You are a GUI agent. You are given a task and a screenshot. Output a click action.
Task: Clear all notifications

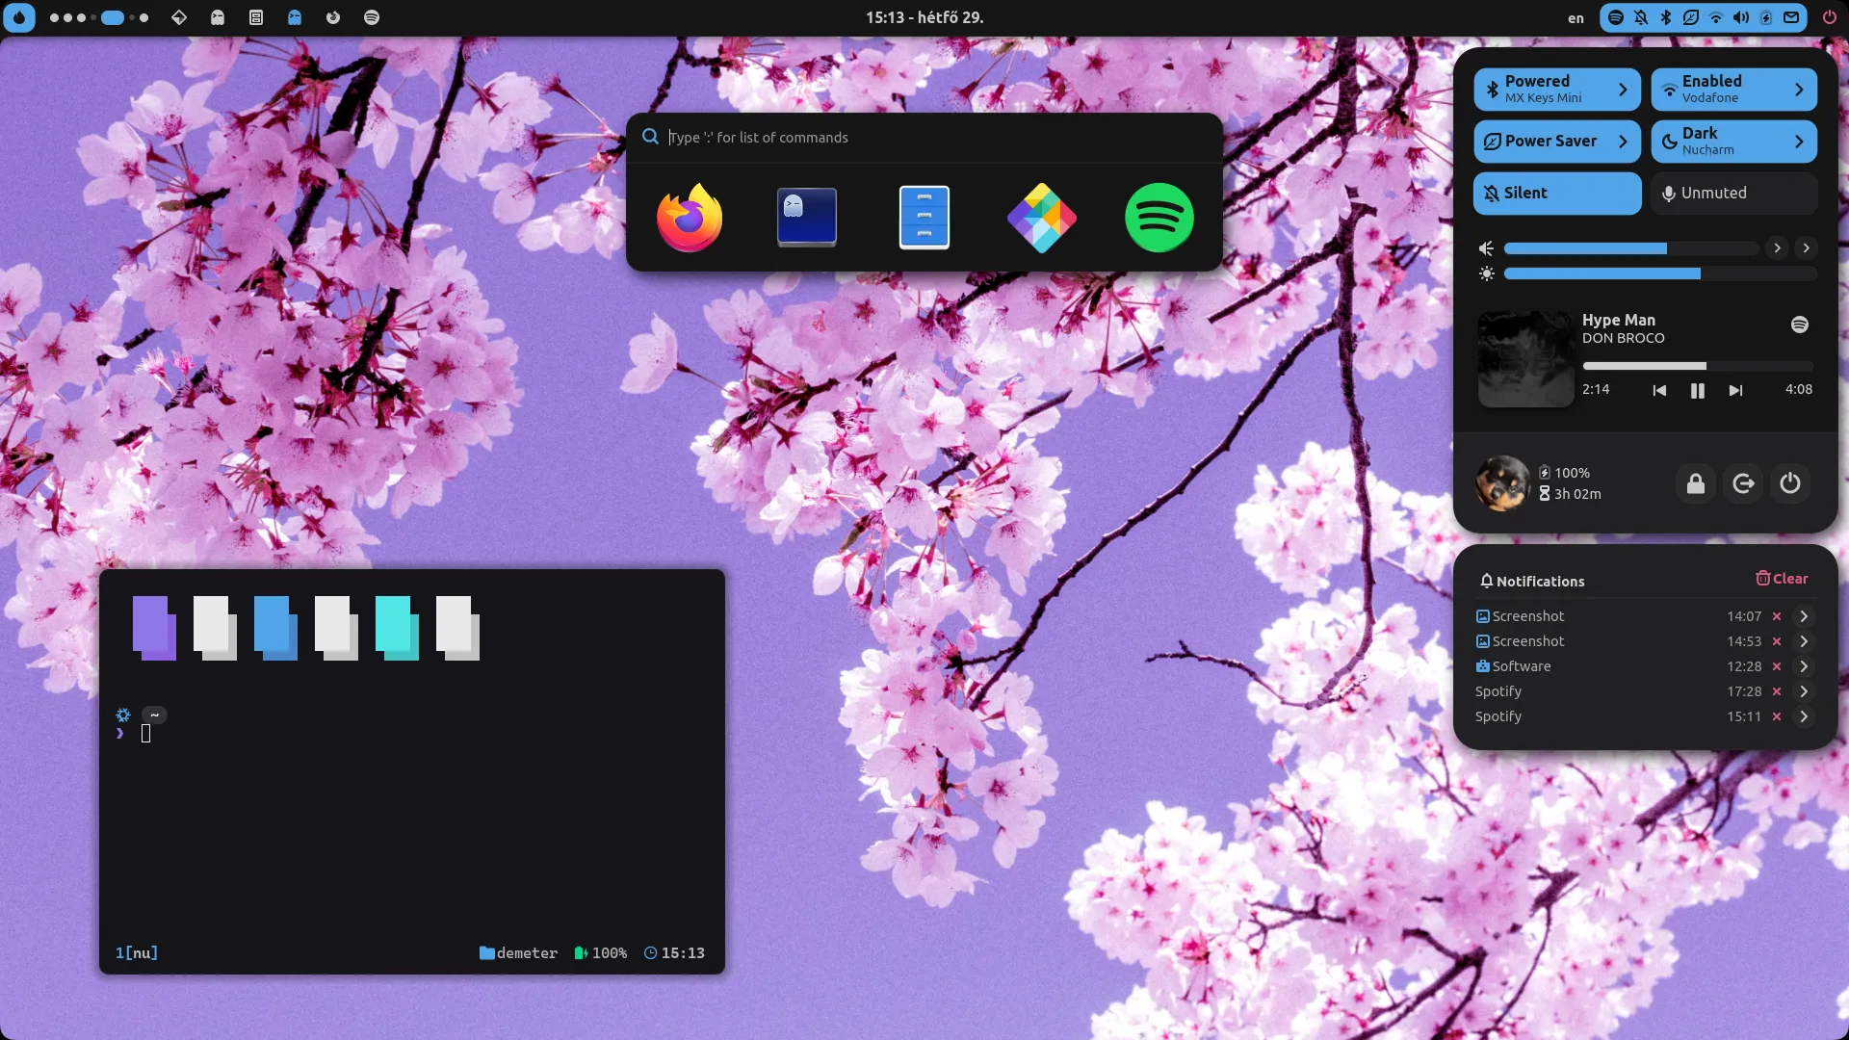(x=1782, y=579)
